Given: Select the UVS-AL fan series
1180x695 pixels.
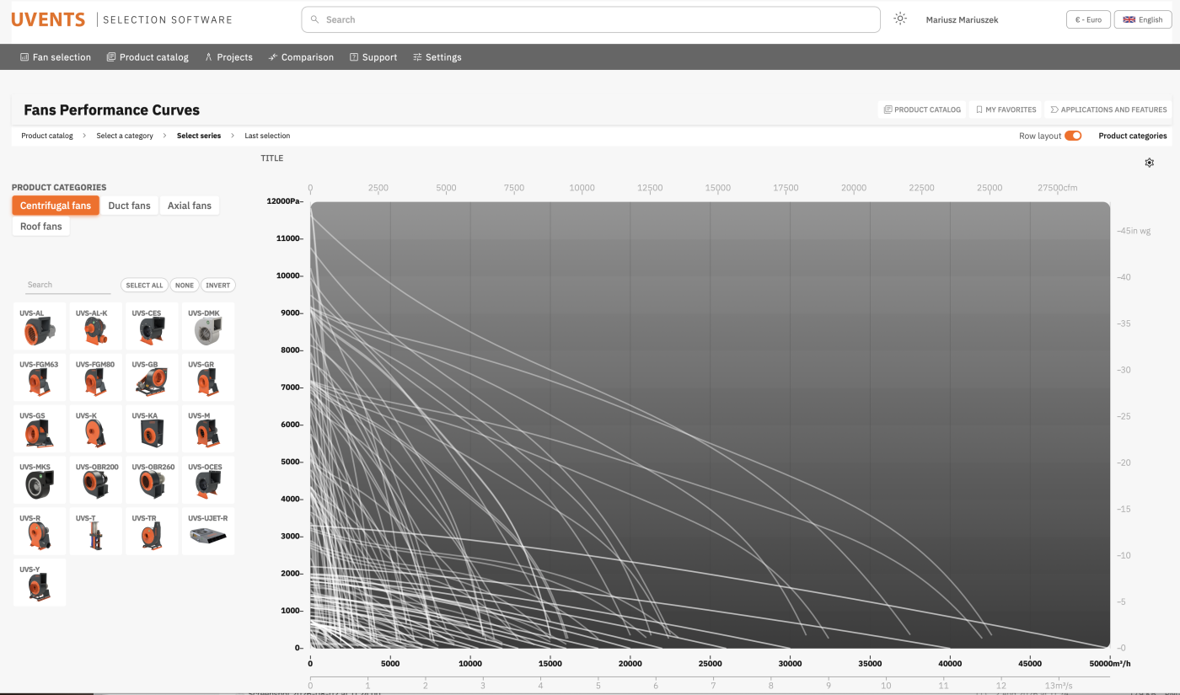Looking at the screenshot, I should [40, 326].
